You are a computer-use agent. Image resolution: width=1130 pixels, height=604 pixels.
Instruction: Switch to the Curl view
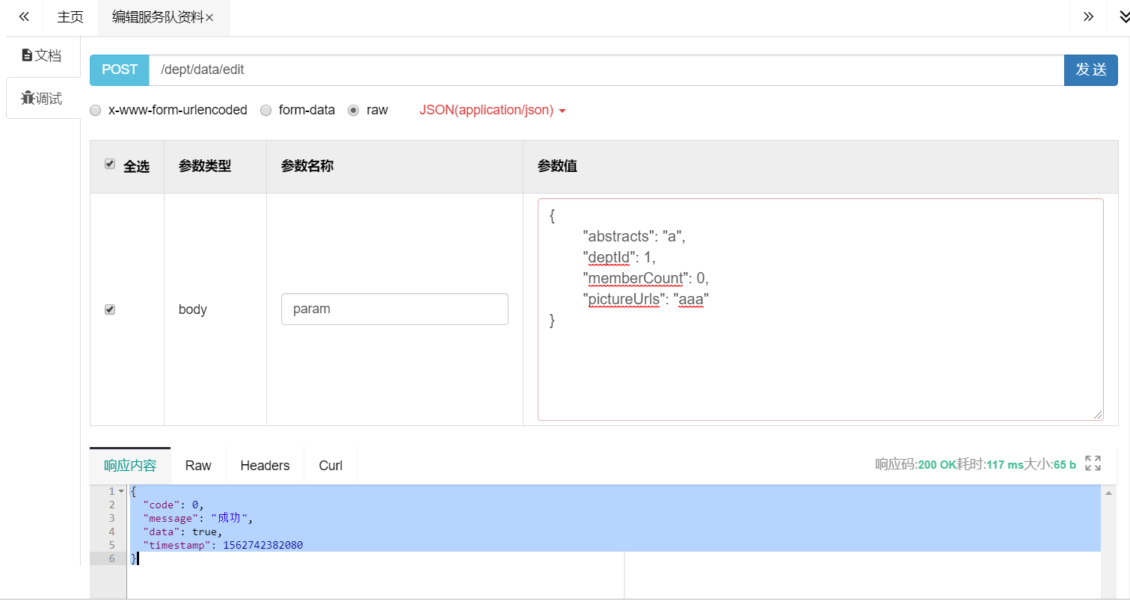point(329,465)
